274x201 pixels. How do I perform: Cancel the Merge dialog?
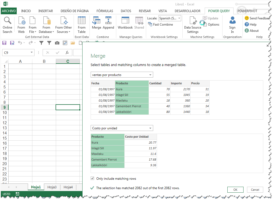pos(255,189)
